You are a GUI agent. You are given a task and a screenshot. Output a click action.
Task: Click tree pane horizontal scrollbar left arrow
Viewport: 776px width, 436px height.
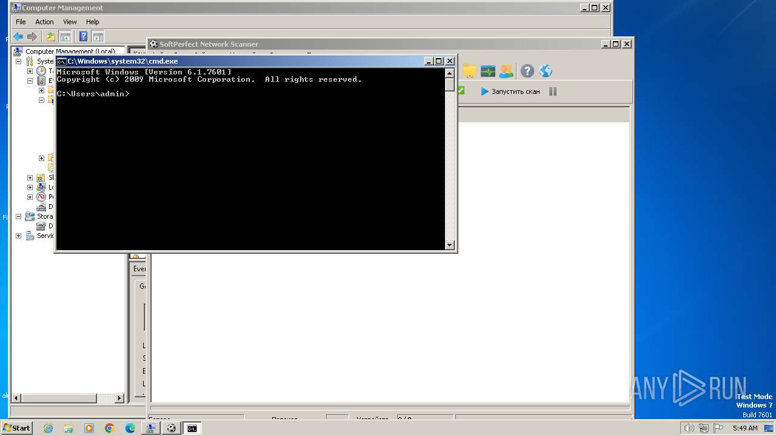(16, 398)
